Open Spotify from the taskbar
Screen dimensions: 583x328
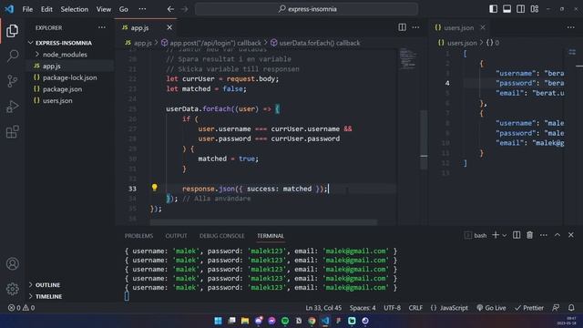(285, 321)
